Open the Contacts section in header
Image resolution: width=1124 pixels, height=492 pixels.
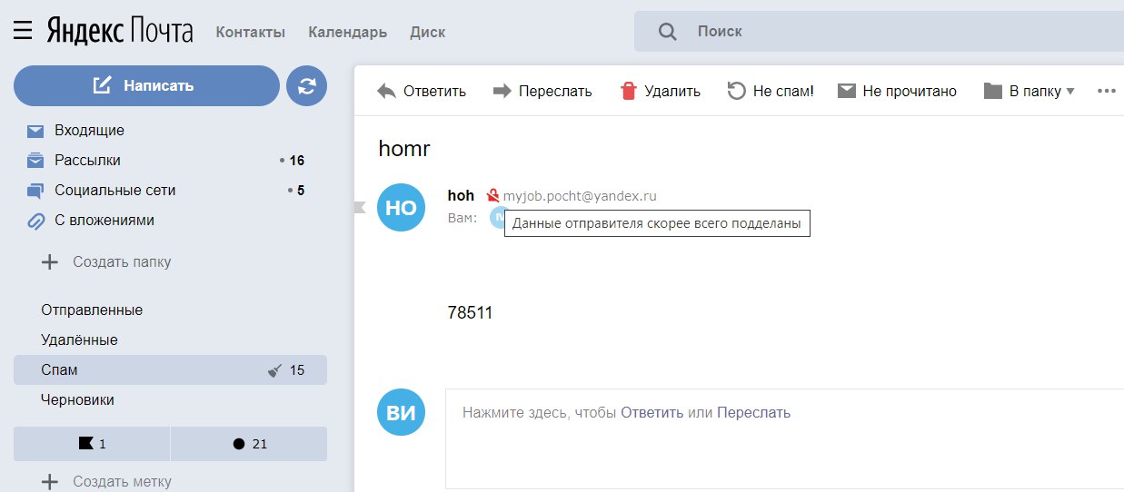tap(250, 32)
